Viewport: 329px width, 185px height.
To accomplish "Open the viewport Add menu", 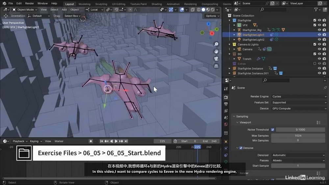I will coord(64,9).
